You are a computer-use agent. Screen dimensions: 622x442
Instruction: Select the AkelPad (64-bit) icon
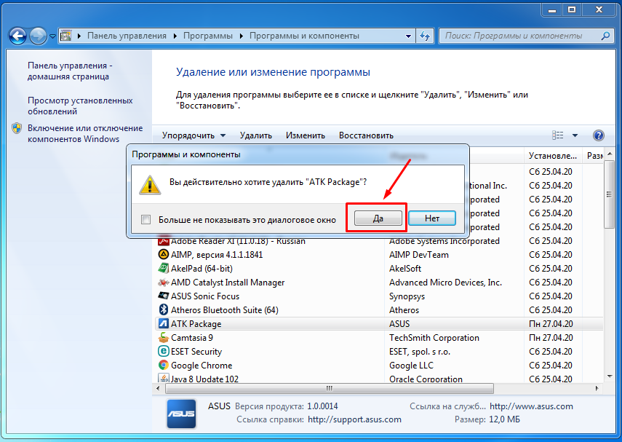click(164, 268)
